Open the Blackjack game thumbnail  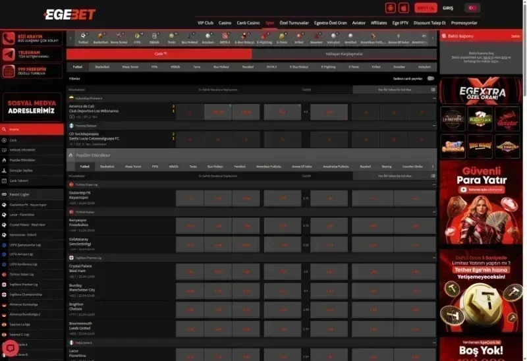(480, 119)
